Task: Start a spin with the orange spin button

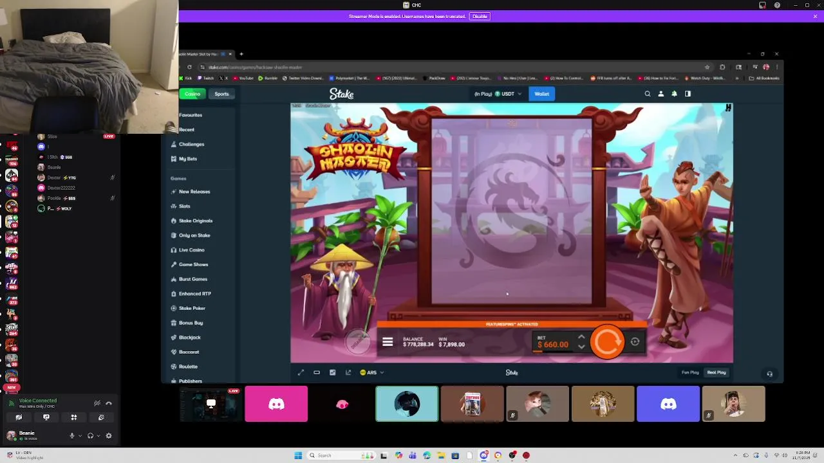Action: (x=607, y=341)
